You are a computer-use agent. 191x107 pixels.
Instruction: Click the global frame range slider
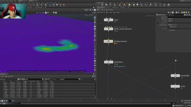point(95,103)
